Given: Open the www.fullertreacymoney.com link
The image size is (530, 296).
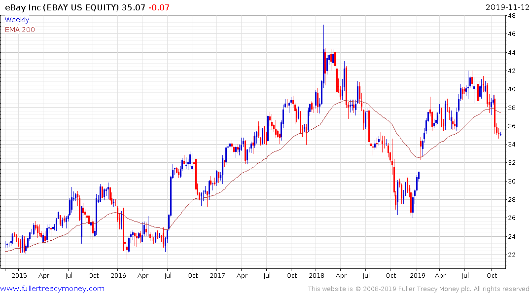Looking at the screenshot, I should point(52,289).
